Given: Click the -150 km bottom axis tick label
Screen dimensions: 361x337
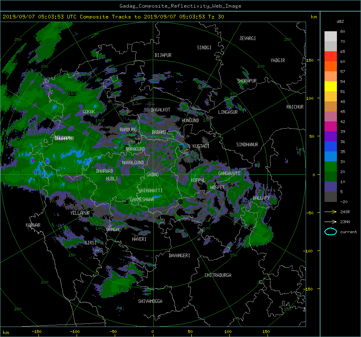Looking at the screenshot, I should (37, 332).
